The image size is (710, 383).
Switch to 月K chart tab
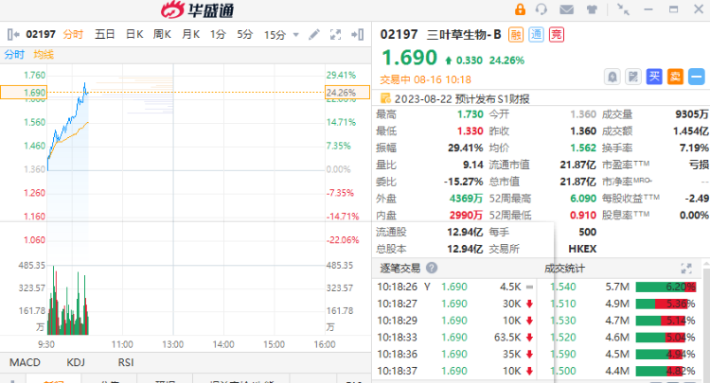click(x=190, y=34)
